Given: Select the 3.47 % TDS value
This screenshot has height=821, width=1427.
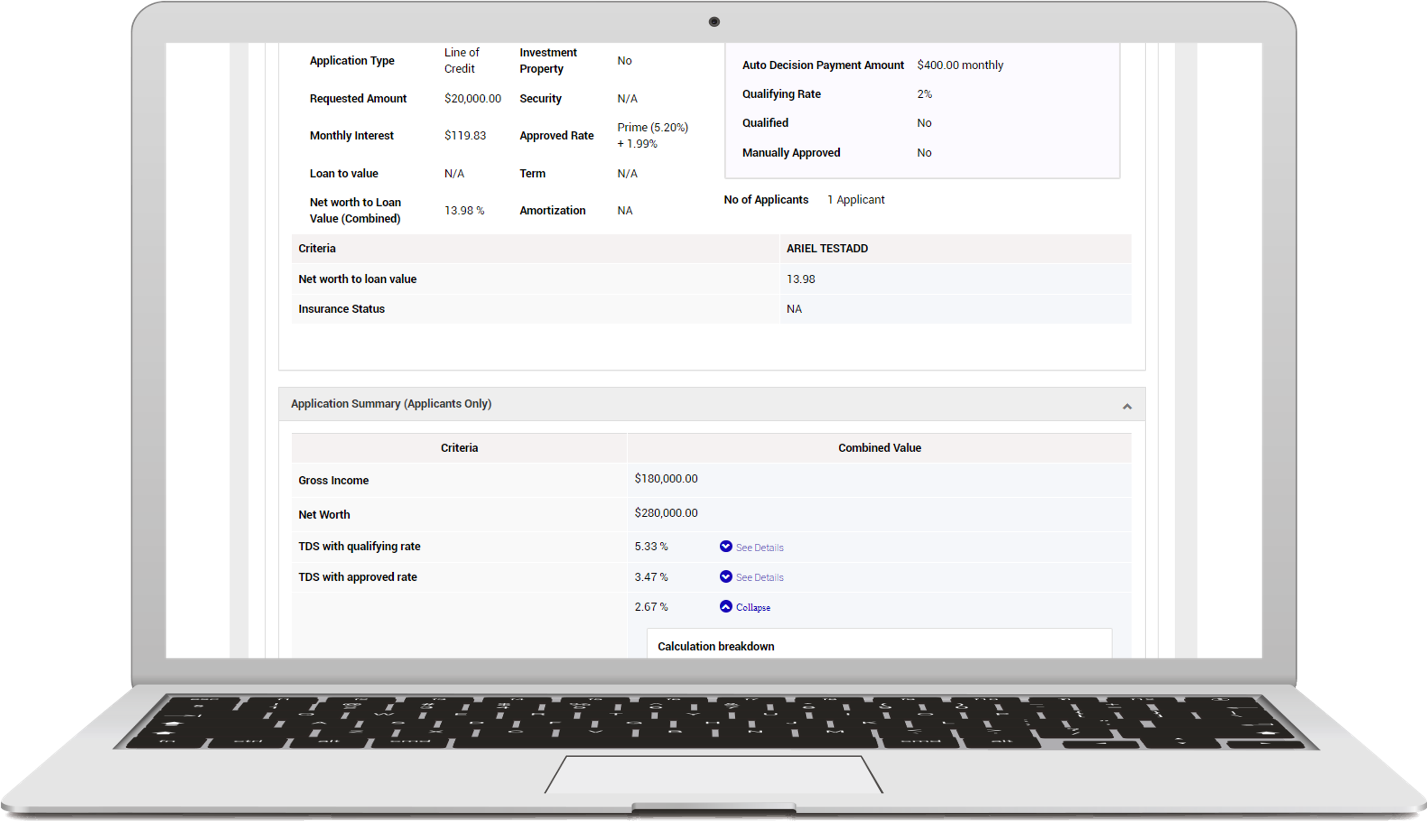Looking at the screenshot, I should click(x=651, y=577).
